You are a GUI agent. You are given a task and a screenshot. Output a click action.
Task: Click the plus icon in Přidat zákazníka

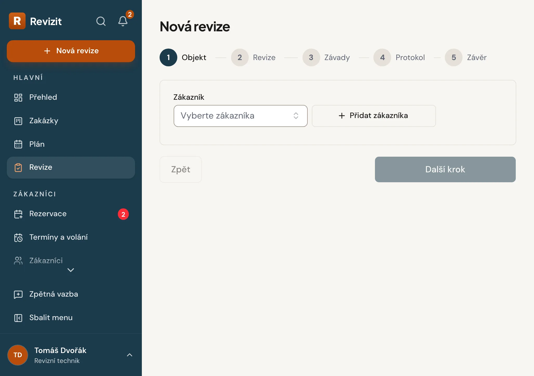point(342,116)
